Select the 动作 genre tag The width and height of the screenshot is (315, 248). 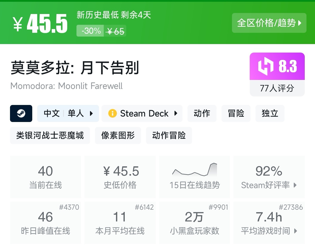pyautogui.click(x=202, y=113)
